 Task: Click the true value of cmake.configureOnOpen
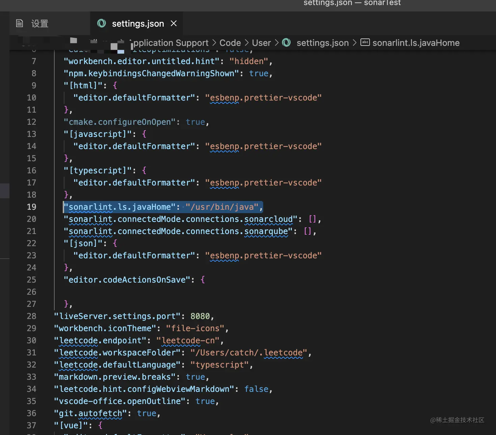pyautogui.click(x=195, y=122)
